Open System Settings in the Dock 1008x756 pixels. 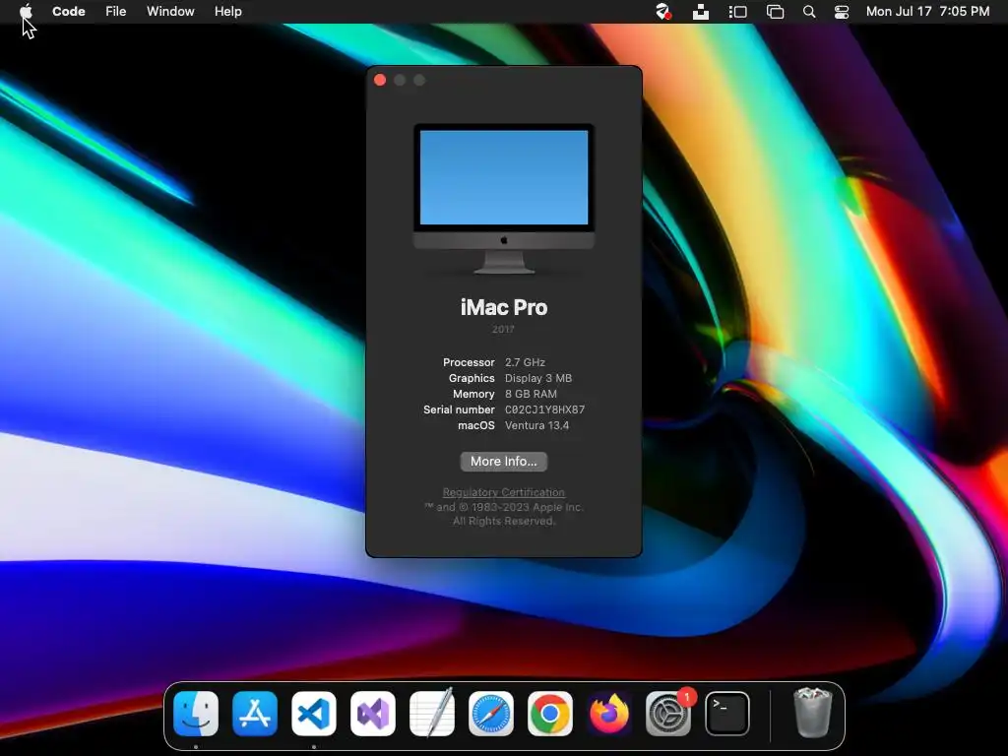[668, 714]
